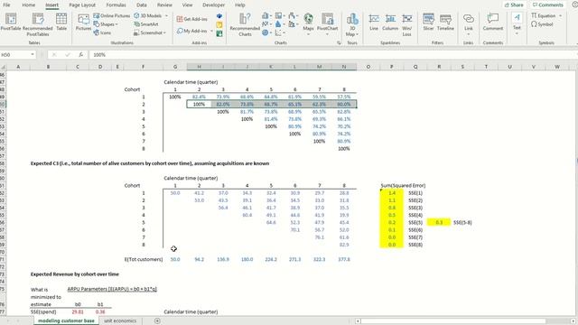The width and height of the screenshot is (578, 325).
Task: Select cohort 2 cell showing 100%
Action: coord(199,105)
